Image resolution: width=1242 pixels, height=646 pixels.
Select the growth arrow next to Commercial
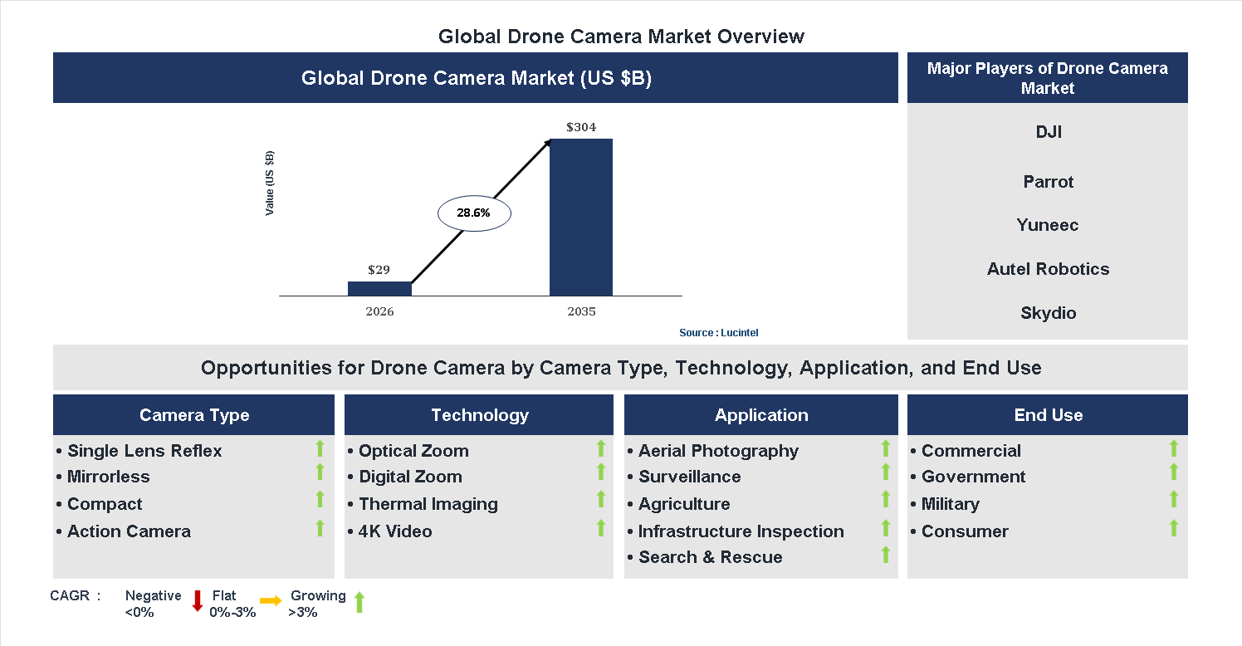[x=1174, y=449]
